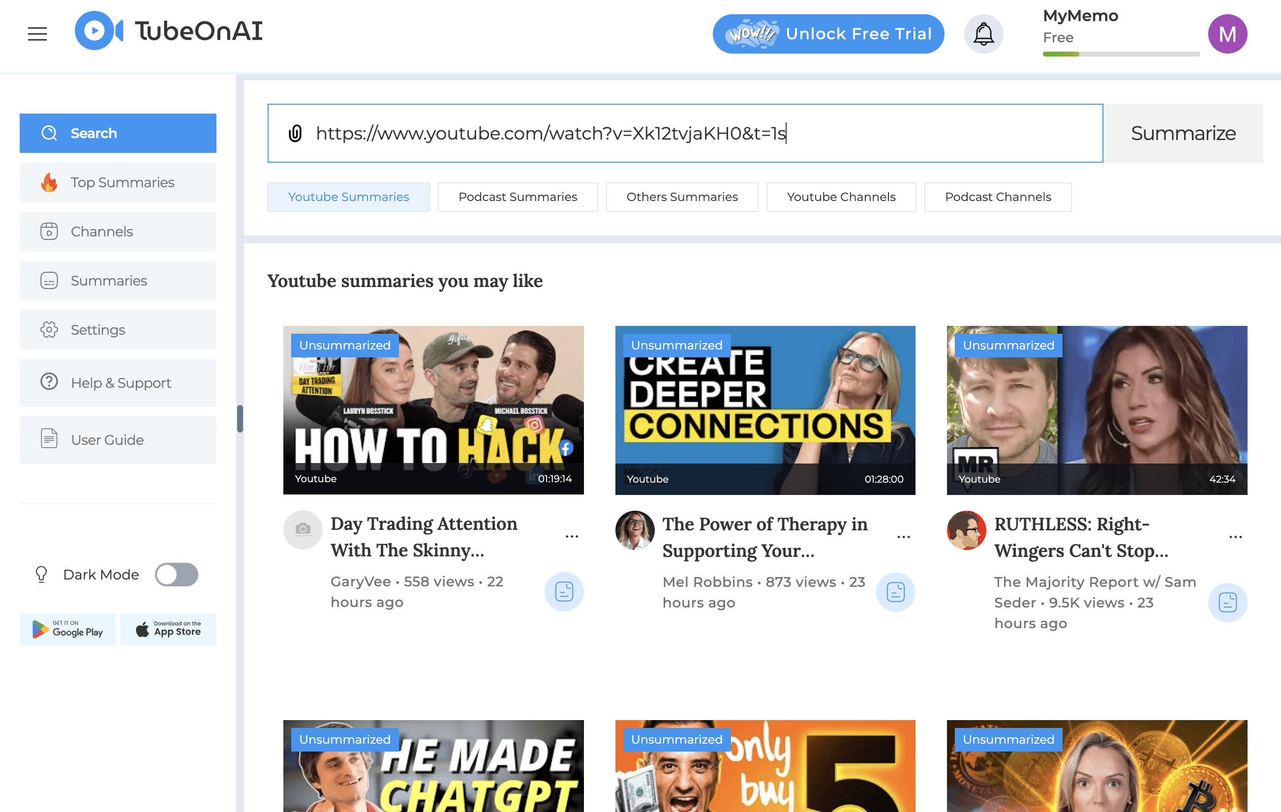Switch to the Podcast Summaries tab

point(517,197)
